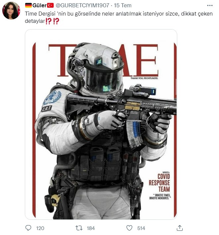Open the 15 Tem tweet timestamp

pos(123,5)
